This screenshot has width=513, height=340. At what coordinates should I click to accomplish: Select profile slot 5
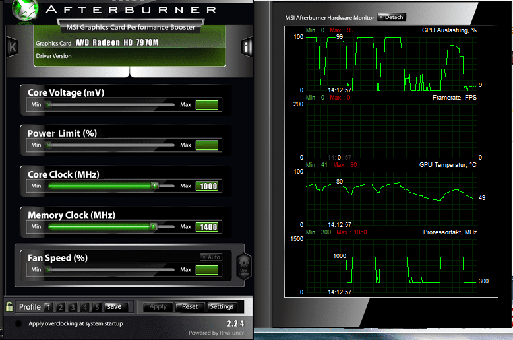click(97, 307)
